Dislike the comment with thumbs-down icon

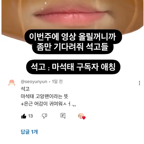pyautogui.click(x=44, y=116)
